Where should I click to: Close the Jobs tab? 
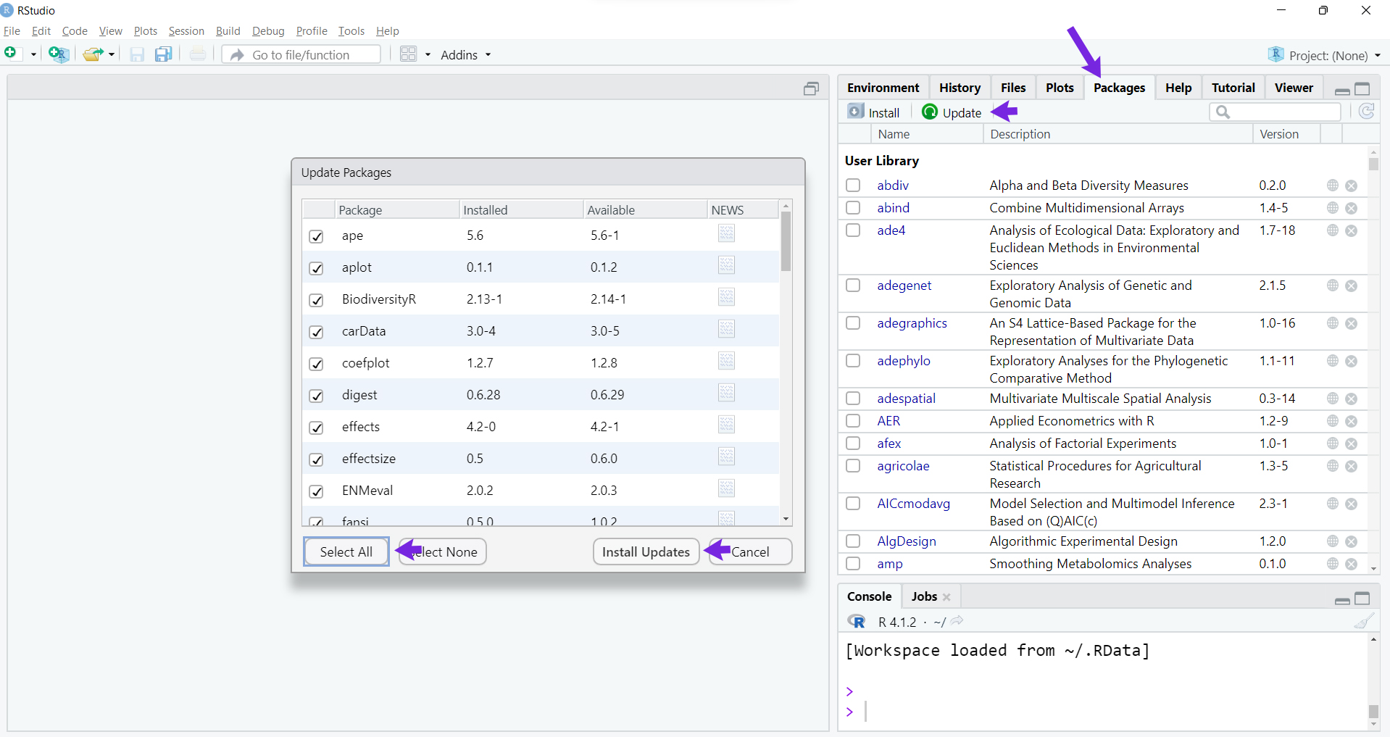pyautogui.click(x=946, y=597)
